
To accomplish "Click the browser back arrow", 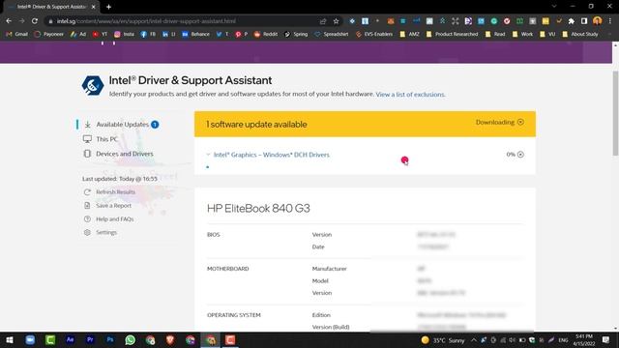I will pos(9,21).
